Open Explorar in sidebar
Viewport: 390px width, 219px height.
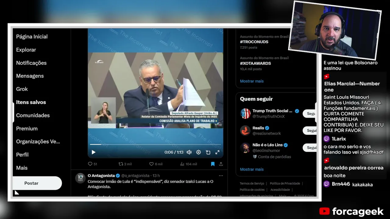coord(26,50)
